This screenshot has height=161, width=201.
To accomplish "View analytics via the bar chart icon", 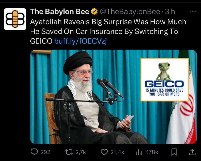I will pos(139,152).
